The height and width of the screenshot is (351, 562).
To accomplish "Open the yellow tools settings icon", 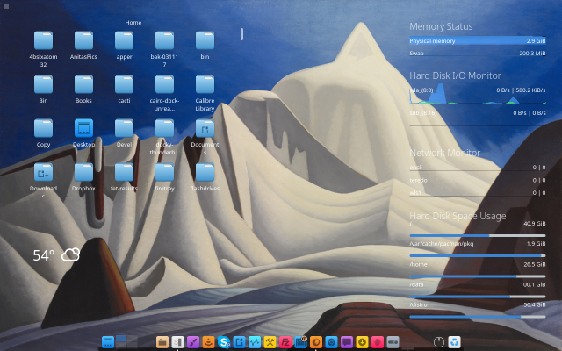I will [x=270, y=342].
